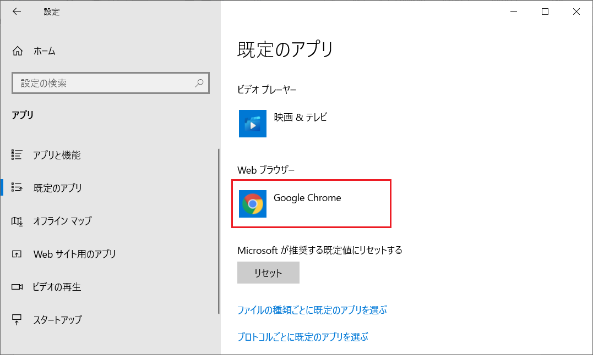Minimize the 設定 window
Viewport: 593px width, 355px height.
click(x=514, y=12)
